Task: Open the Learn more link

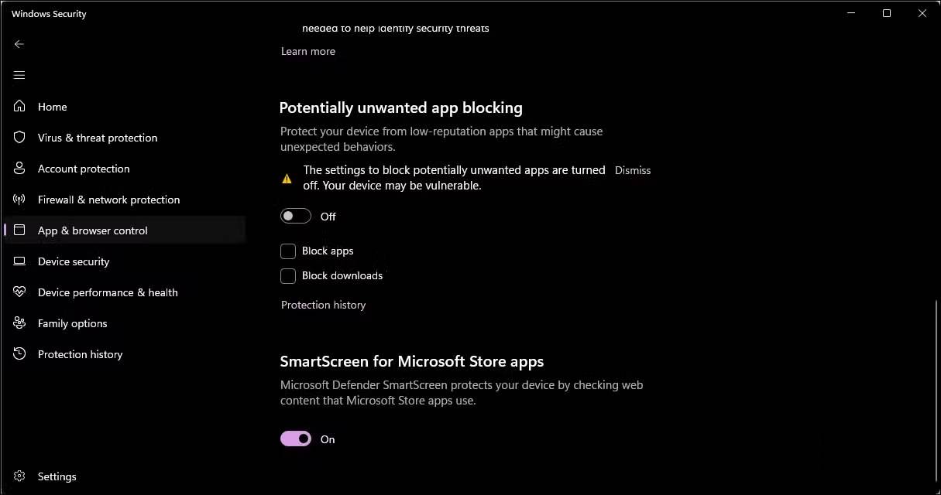Action: (308, 51)
